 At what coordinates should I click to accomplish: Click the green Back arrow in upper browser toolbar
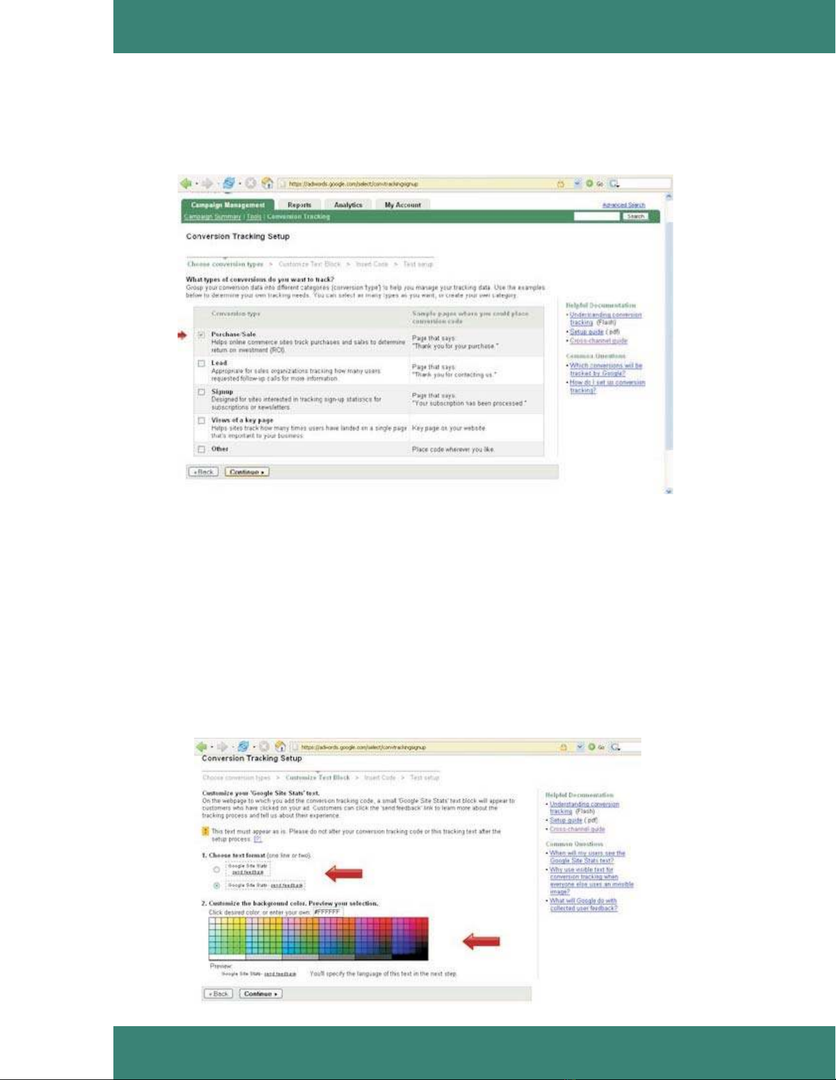point(186,184)
